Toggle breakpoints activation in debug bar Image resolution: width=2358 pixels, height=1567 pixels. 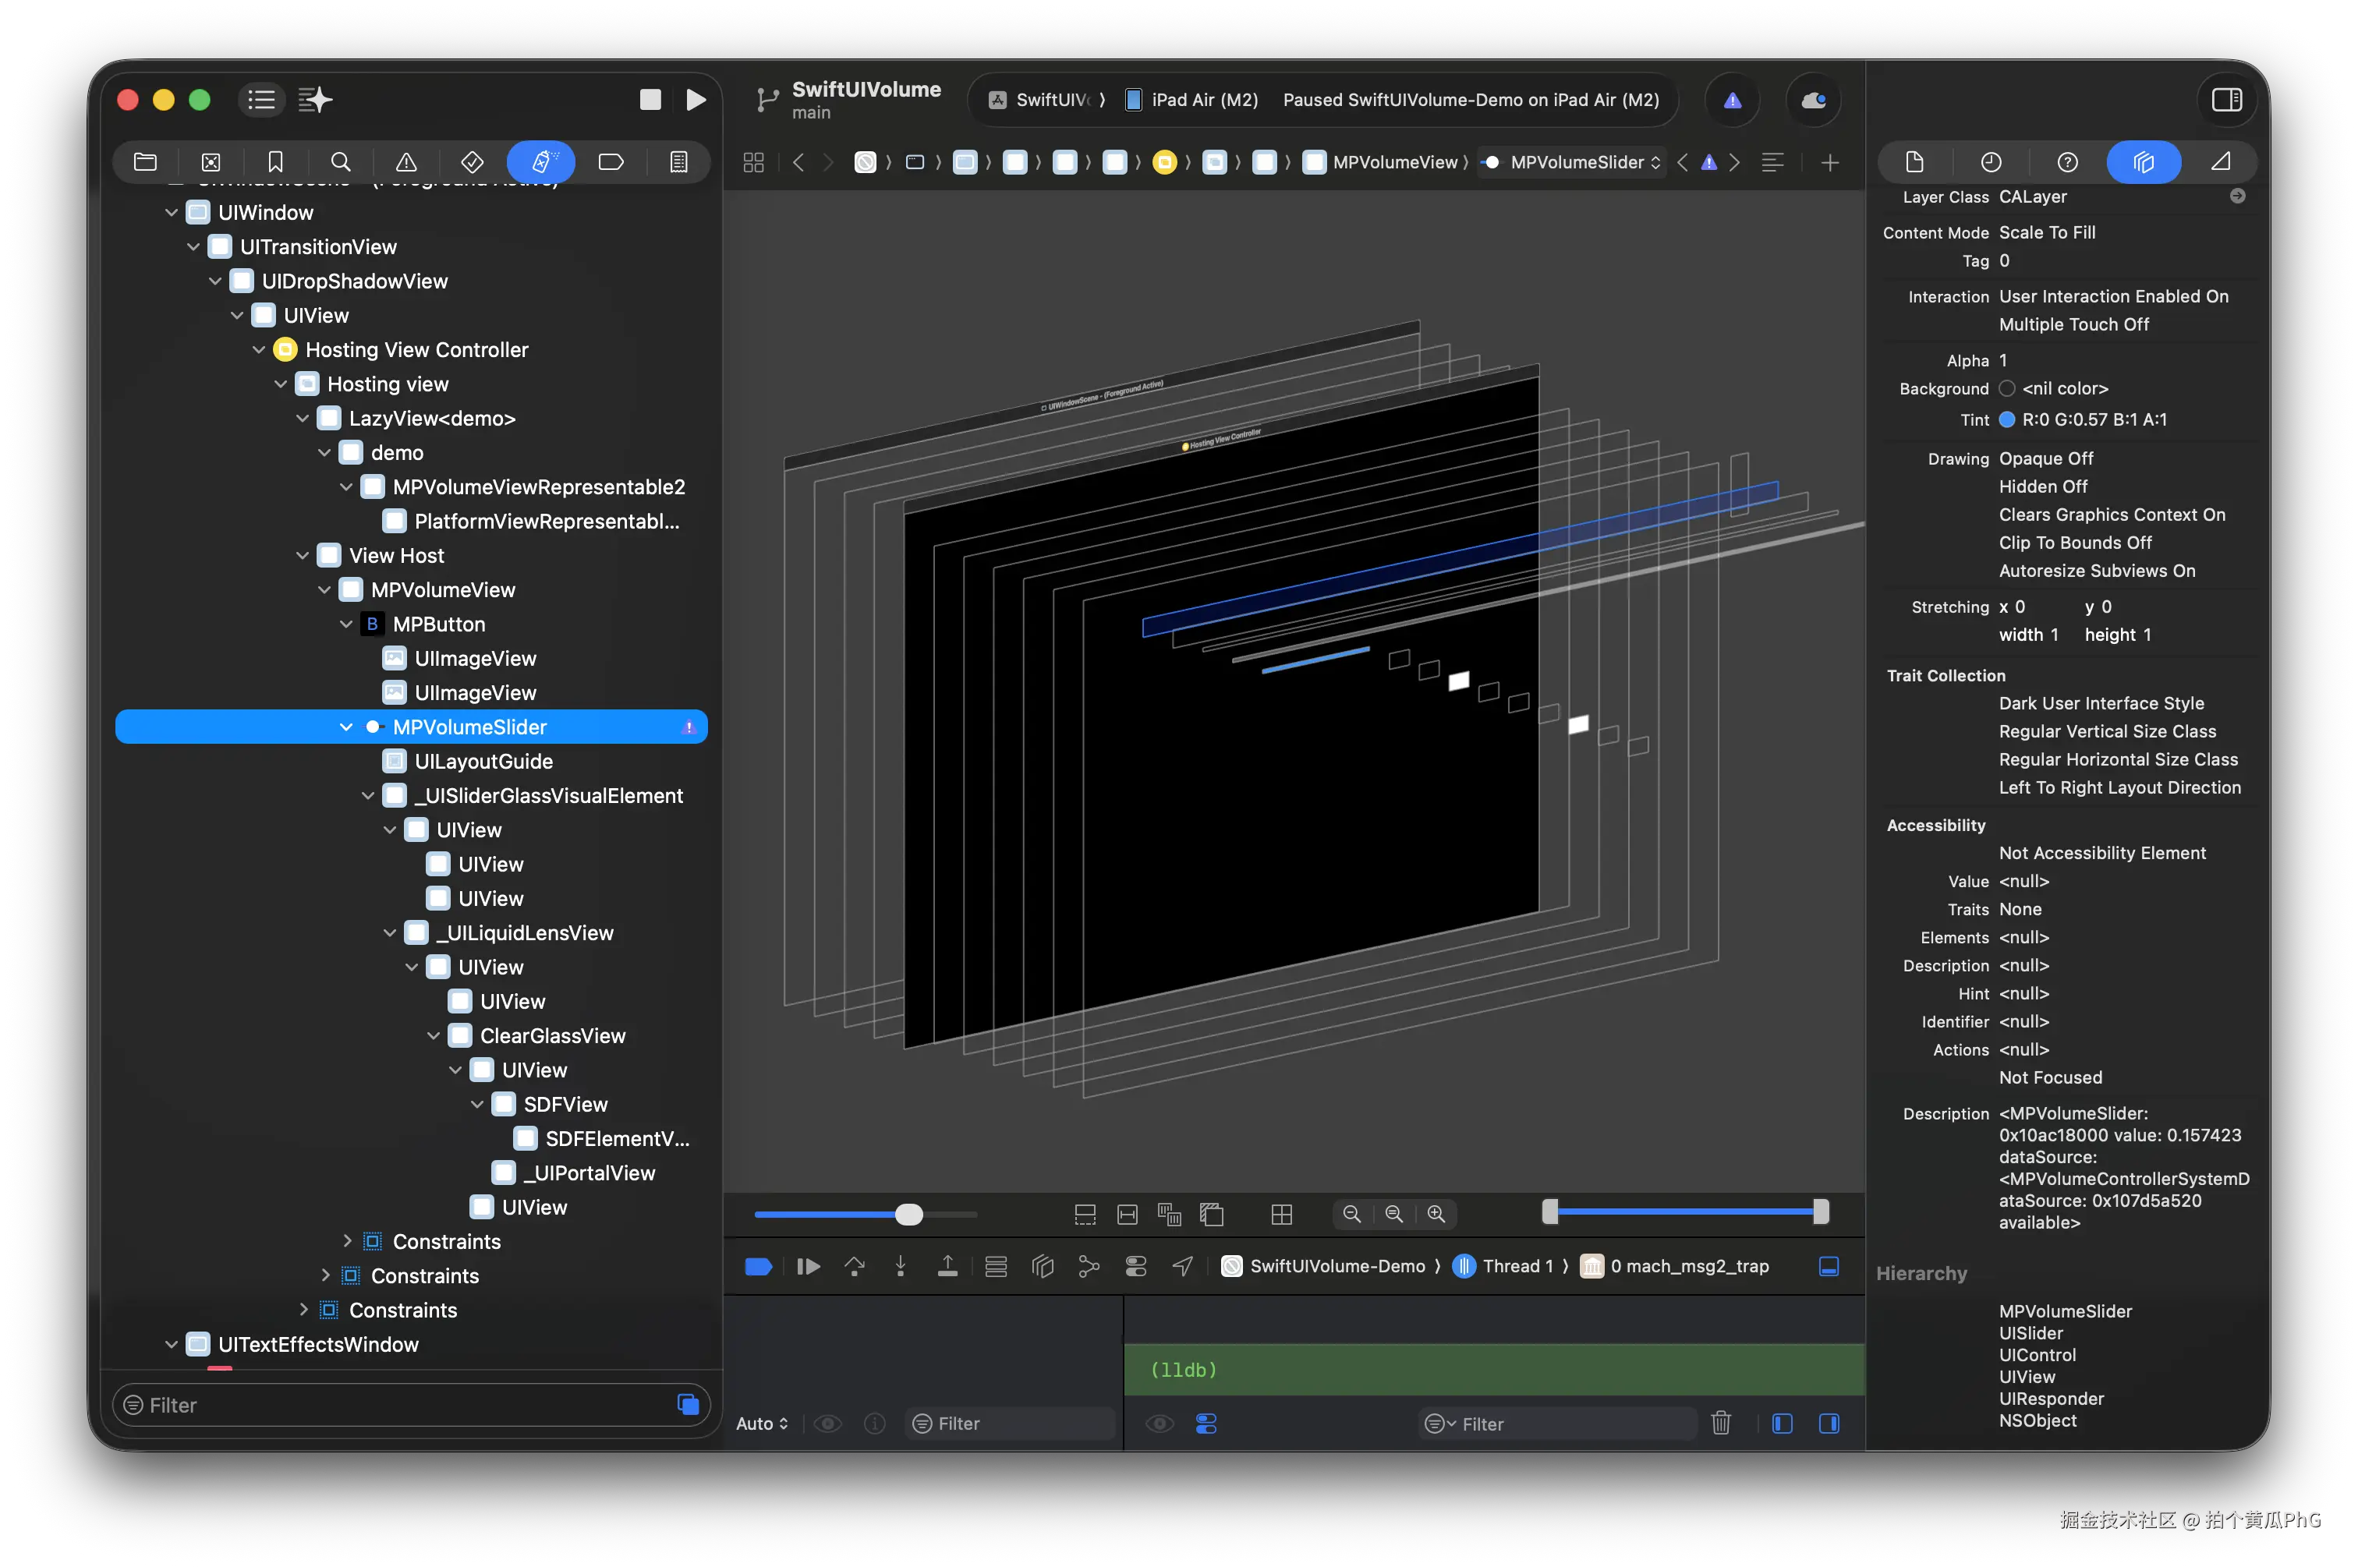pyautogui.click(x=758, y=1266)
